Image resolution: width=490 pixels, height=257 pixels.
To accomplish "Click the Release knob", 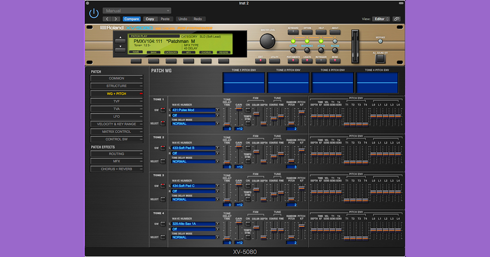I will pyautogui.click(x=335, y=51).
